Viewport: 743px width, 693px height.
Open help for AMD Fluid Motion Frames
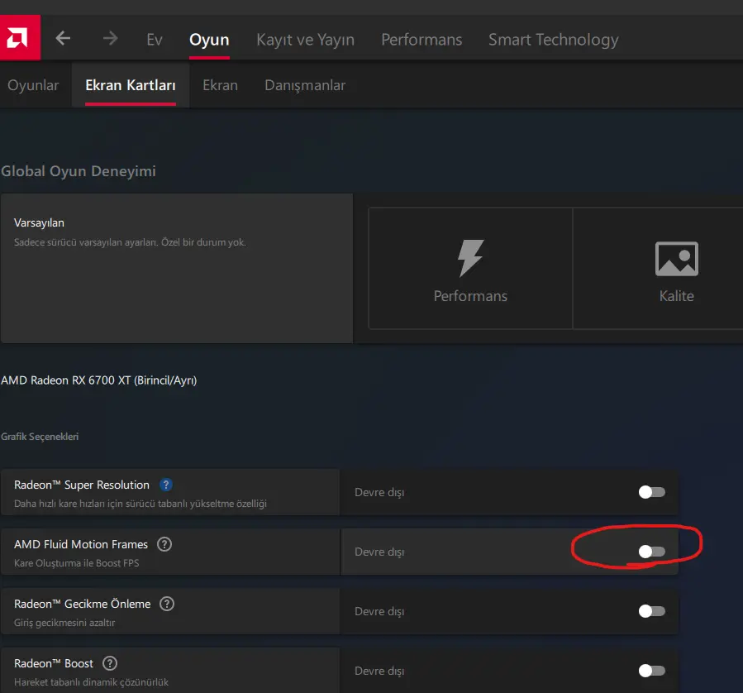point(164,544)
